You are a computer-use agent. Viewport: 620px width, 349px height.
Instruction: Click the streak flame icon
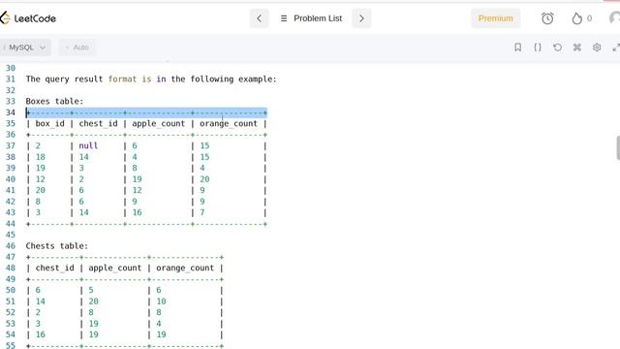pyautogui.click(x=577, y=18)
